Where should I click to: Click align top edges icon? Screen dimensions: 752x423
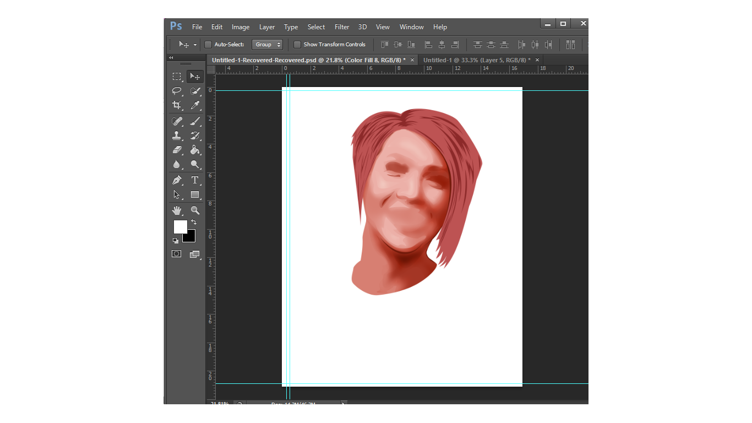tap(385, 45)
